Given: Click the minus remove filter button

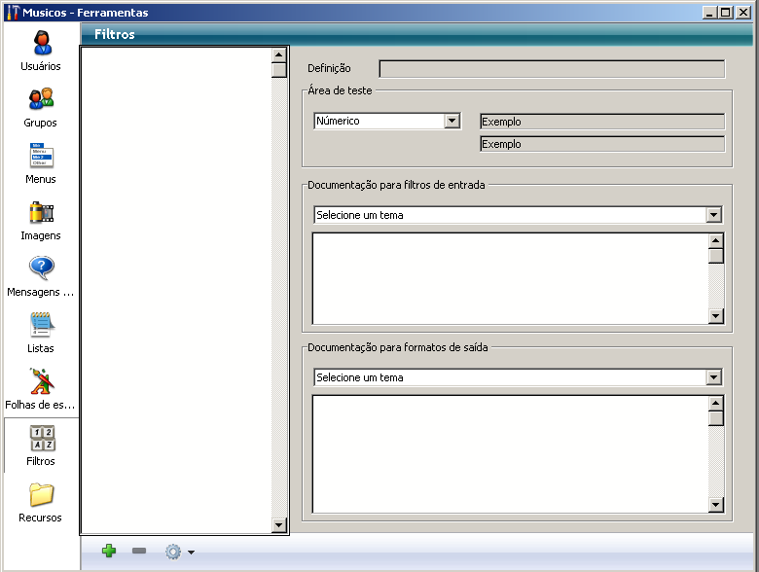Looking at the screenshot, I should pyautogui.click(x=139, y=552).
